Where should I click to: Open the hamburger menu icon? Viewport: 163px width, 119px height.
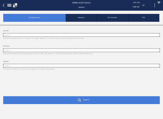(x=9, y=5)
